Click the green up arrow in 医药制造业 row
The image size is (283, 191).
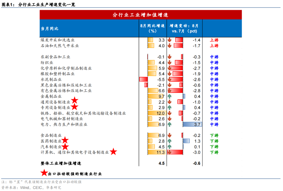tap(169, 141)
